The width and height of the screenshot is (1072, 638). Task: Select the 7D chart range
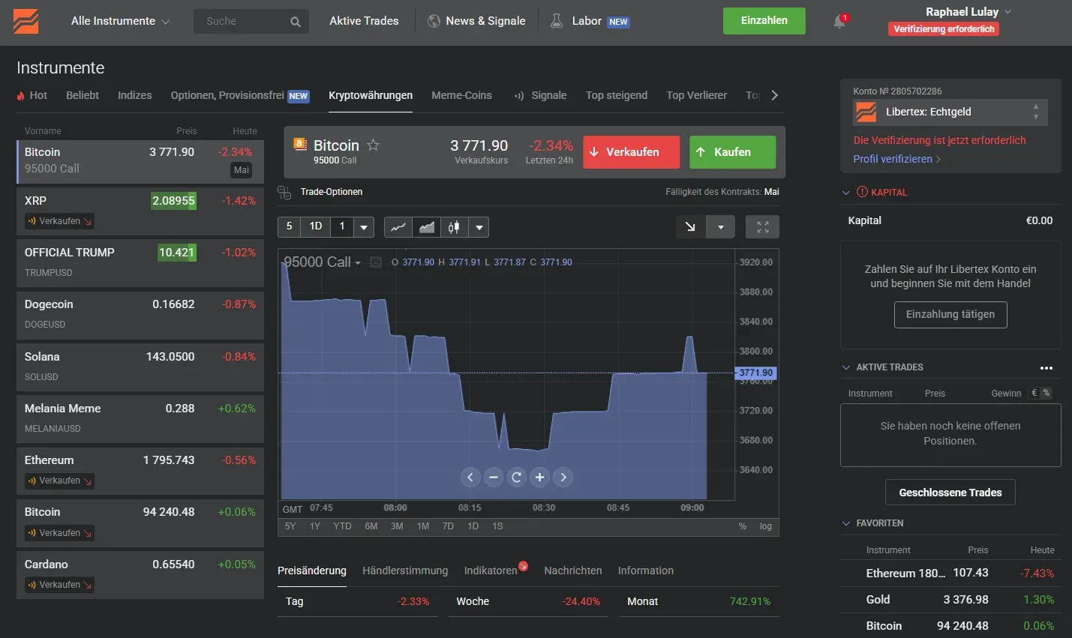[448, 526]
